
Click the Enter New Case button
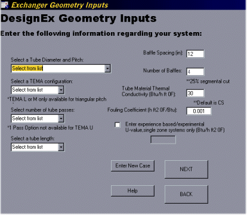point(132,166)
